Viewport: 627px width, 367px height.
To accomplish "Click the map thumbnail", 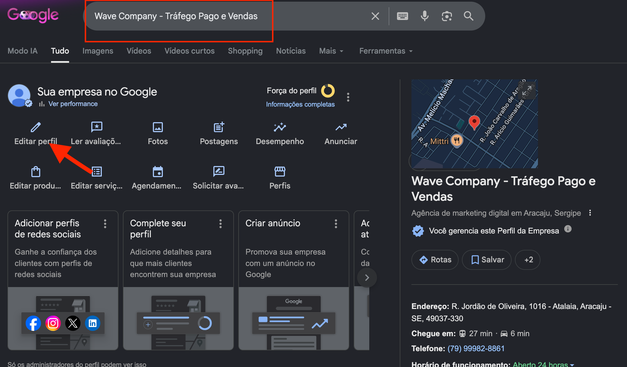I will click(x=475, y=124).
